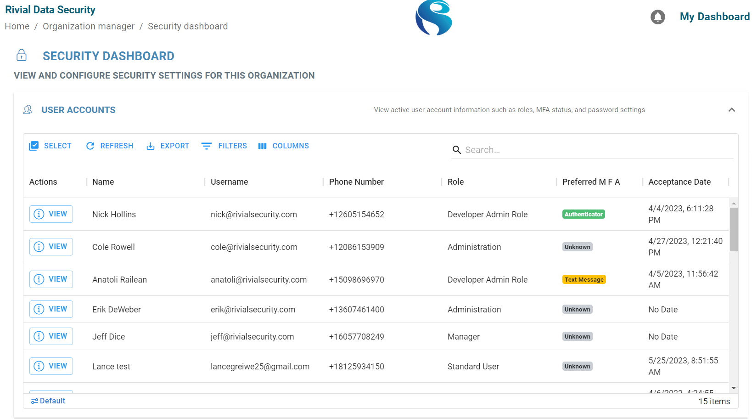Viewport: 752px width, 419px height.
Task: View Anatoli Railean account details
Action: [51, 279]
